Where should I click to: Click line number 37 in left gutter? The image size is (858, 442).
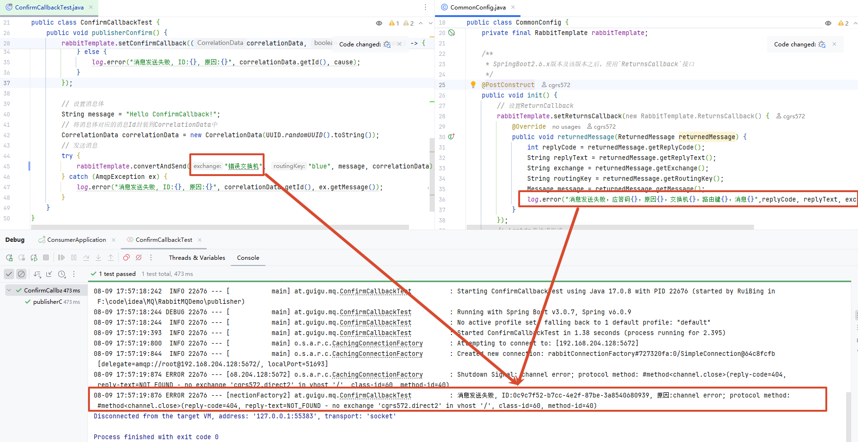click(7, 83)
